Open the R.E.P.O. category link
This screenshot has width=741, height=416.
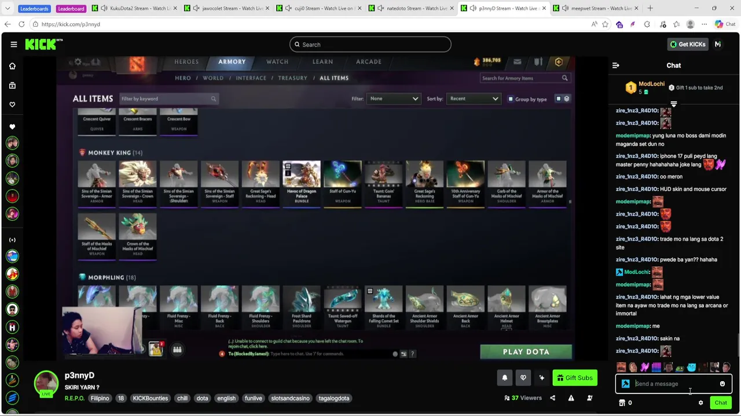click(x=75, y=398)
